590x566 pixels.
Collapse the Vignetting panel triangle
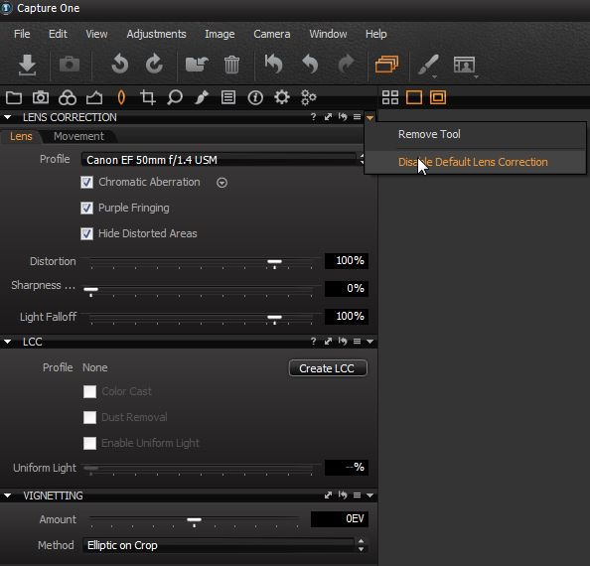[x=7, y=495]
